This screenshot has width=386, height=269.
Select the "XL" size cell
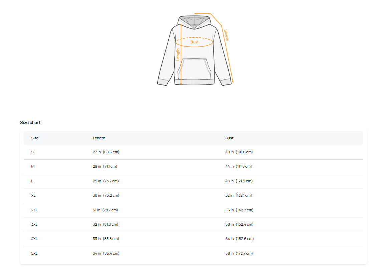[33, 196]
